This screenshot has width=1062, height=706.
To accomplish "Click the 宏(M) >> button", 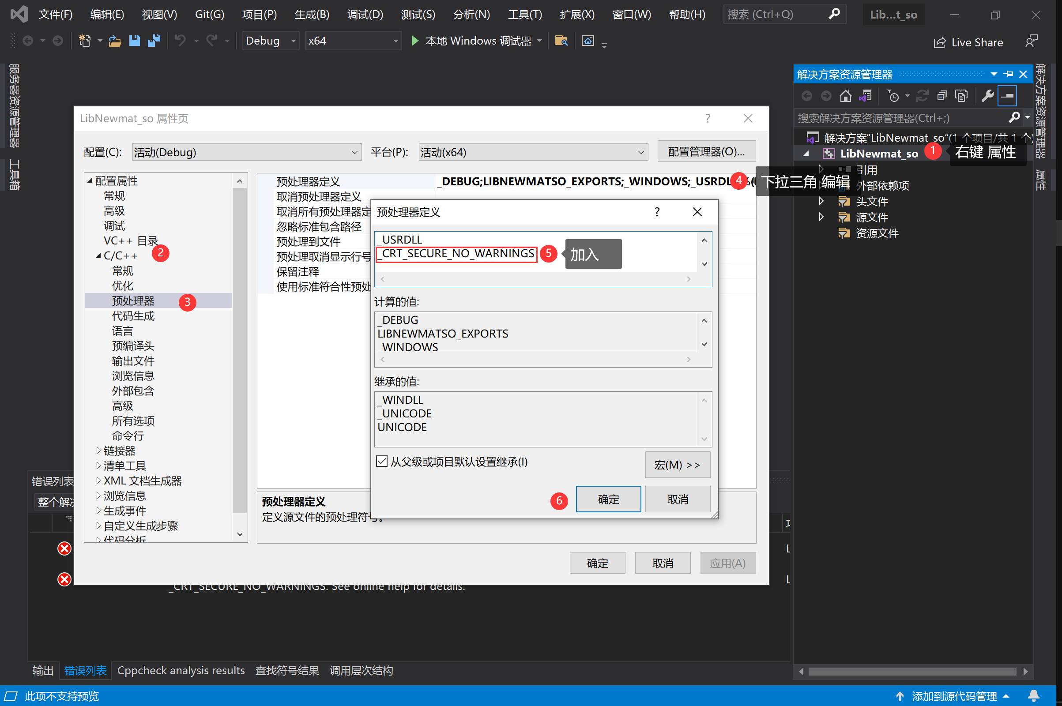I will [678, 464].
